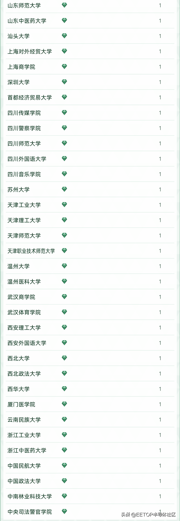Click the gem icon in 云南民族大学 row
This screenshot has height=521, width=180.
pos(64,419)
